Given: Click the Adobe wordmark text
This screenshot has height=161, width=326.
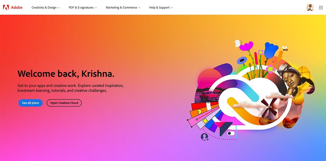Looking at the screenshot, I should (x=17, y=7).
